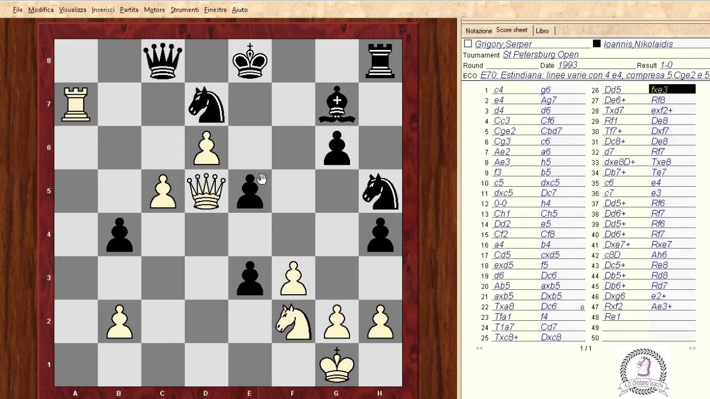
Task: Jump to move 28 Txd7
Action: tap(626, 110)
